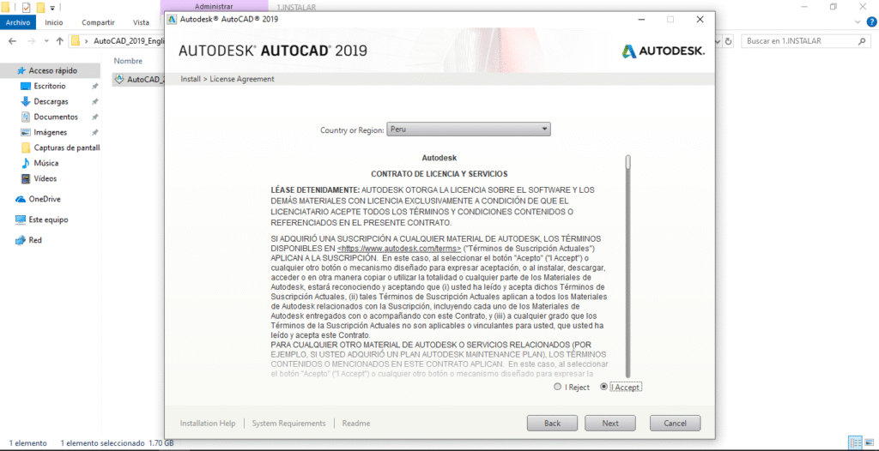
Task: Open Música in the navigation pane
Action: pyautogui.click(x=46, y=163)
